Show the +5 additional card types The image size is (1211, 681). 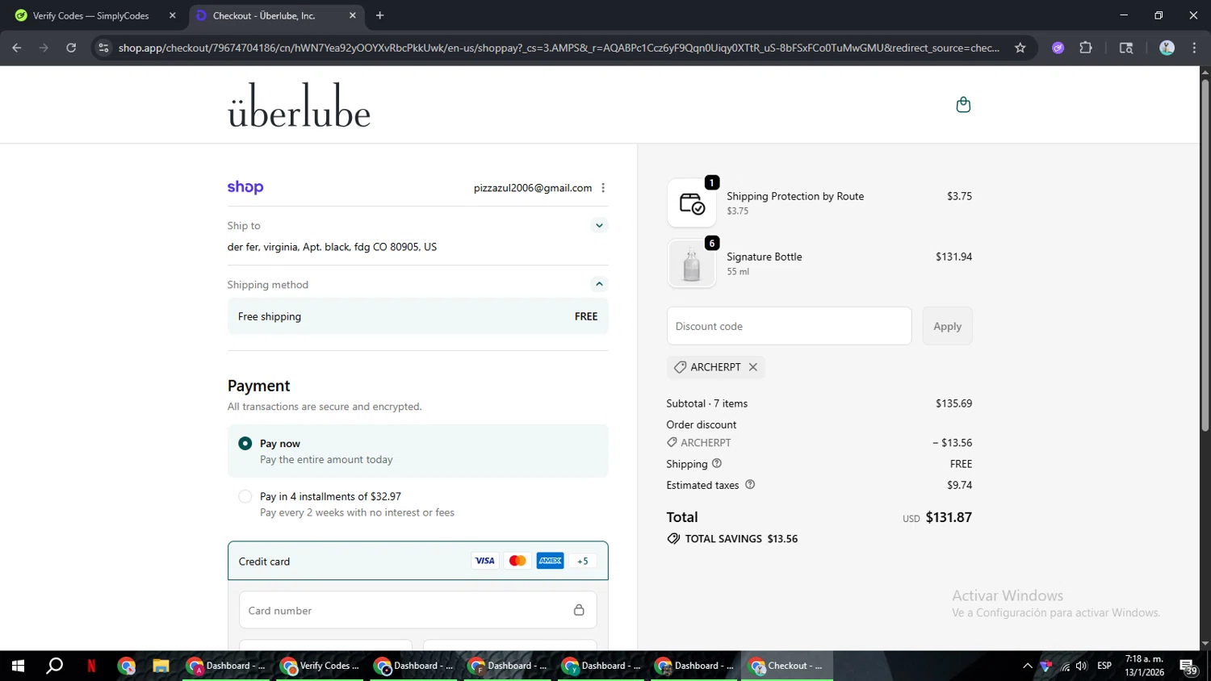click(x=583, y=561)
